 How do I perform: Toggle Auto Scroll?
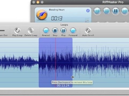click(x=88, y=30)
